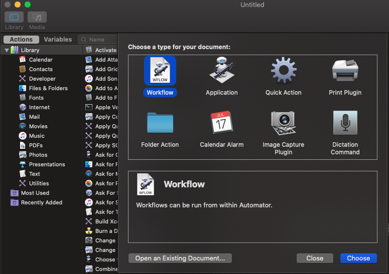Open the Recently Added smart folder

(41, 202)
